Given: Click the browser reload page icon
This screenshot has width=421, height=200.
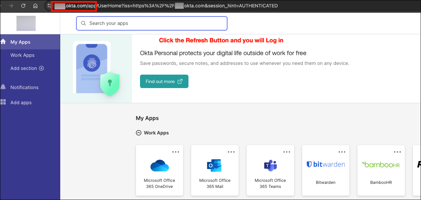Looking at the screenshot, I should pyautogui.click(x=23, y=6).
